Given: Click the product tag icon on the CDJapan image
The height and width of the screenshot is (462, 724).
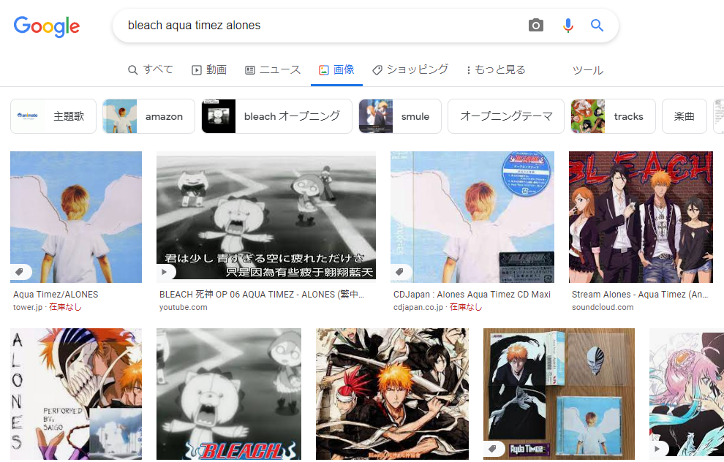Looking at the screenshot, I should pyautogui.click(x=399, y=272).
